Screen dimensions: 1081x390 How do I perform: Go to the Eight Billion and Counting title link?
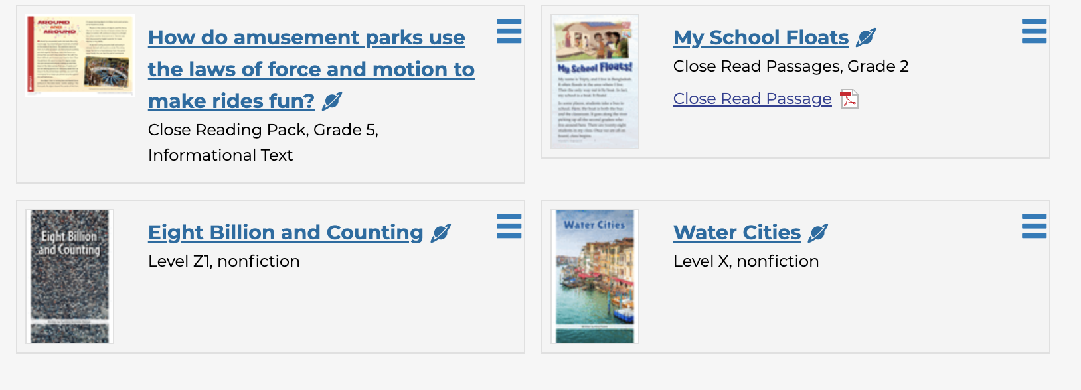[286, 233]
